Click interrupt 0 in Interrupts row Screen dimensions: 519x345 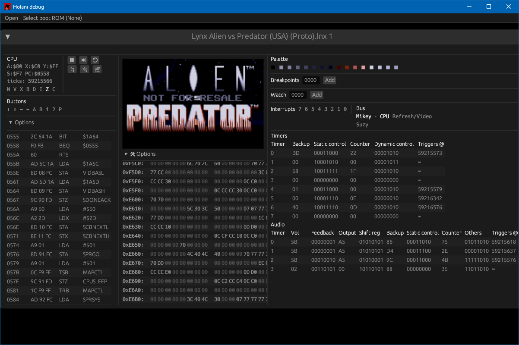(x=345, y=109)
